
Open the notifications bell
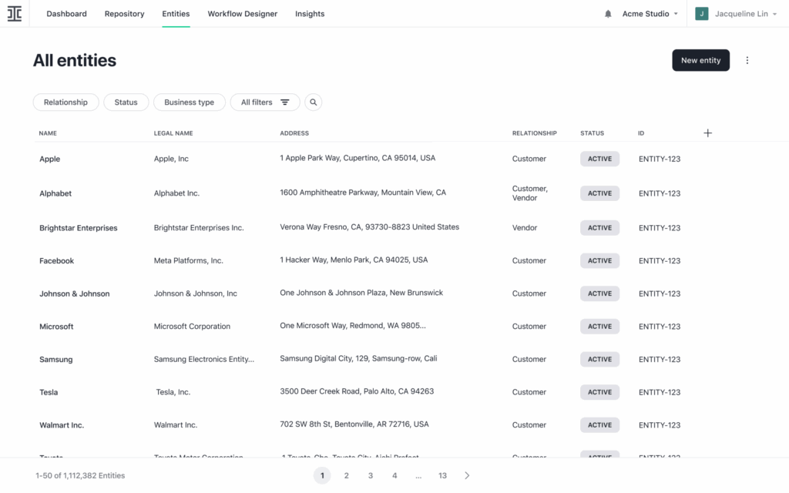tap(608, 13)
